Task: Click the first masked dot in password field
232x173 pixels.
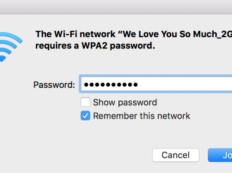Action: (86, 85)
